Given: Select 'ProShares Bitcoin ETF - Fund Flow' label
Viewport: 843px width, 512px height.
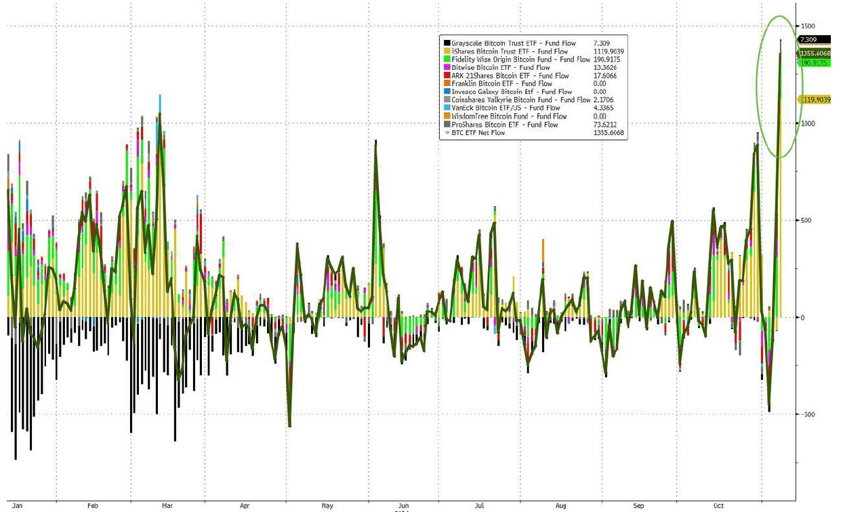Looking at the screenshot, I should (503, 124).
